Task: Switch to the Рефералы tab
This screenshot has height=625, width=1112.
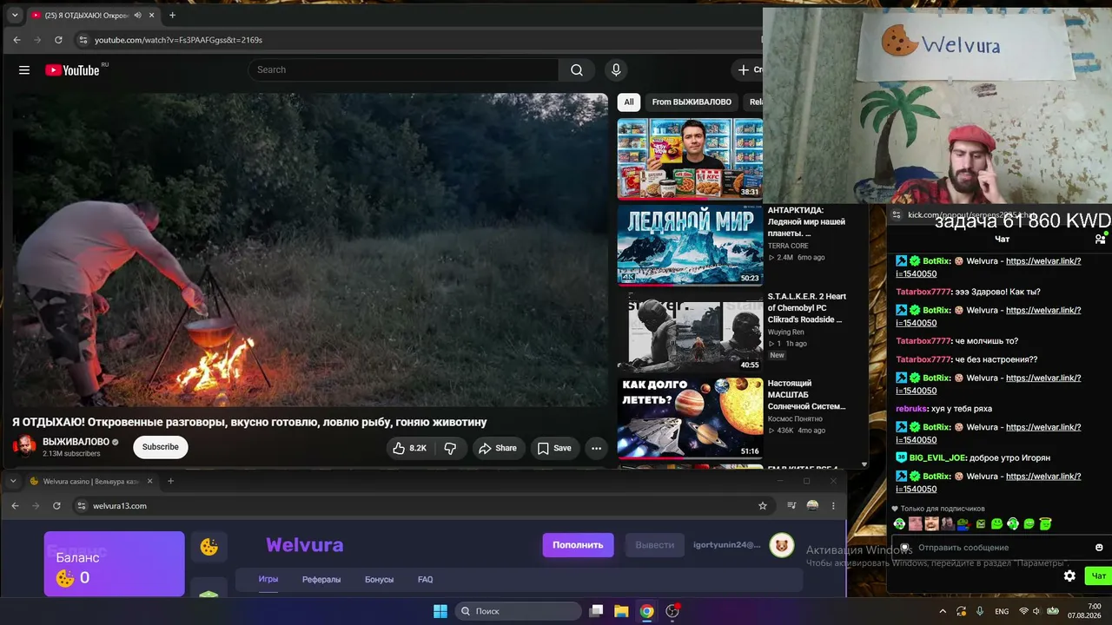Action: [x=321, y=579]
